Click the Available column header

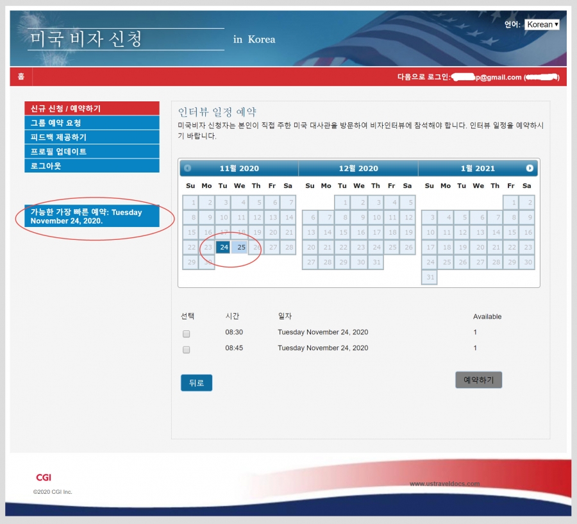[x=487, y=316]
